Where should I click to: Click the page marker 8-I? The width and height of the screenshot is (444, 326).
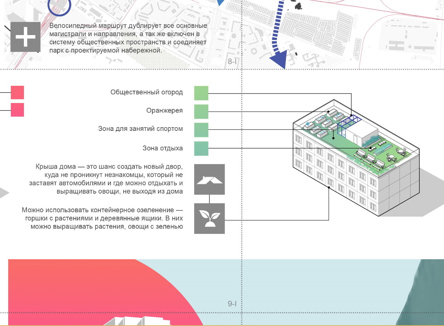(x=232, y=61)
